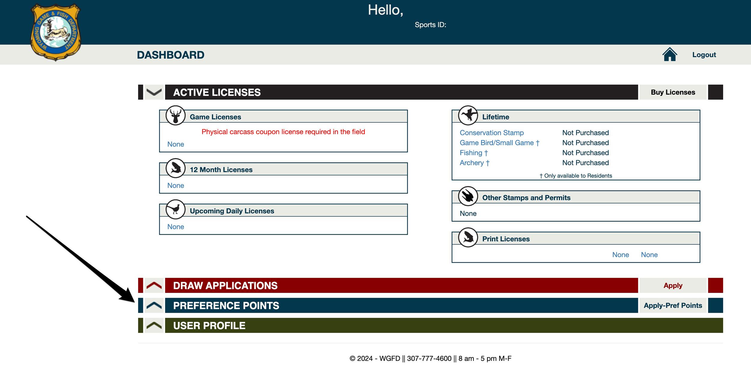Click the Buy Licenses button
The width and height of the screenshot is (751, 368).
click(x=673, y=92)
